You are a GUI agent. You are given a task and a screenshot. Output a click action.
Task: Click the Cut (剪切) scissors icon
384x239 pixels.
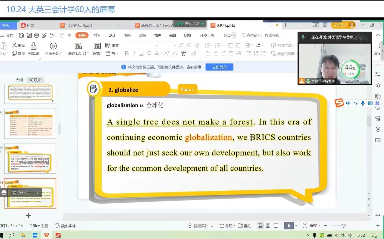point(14,45)
